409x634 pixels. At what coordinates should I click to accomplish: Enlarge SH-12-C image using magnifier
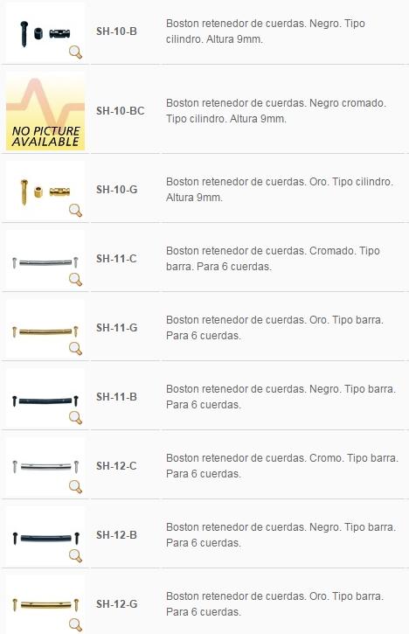(x=75, y=487)
